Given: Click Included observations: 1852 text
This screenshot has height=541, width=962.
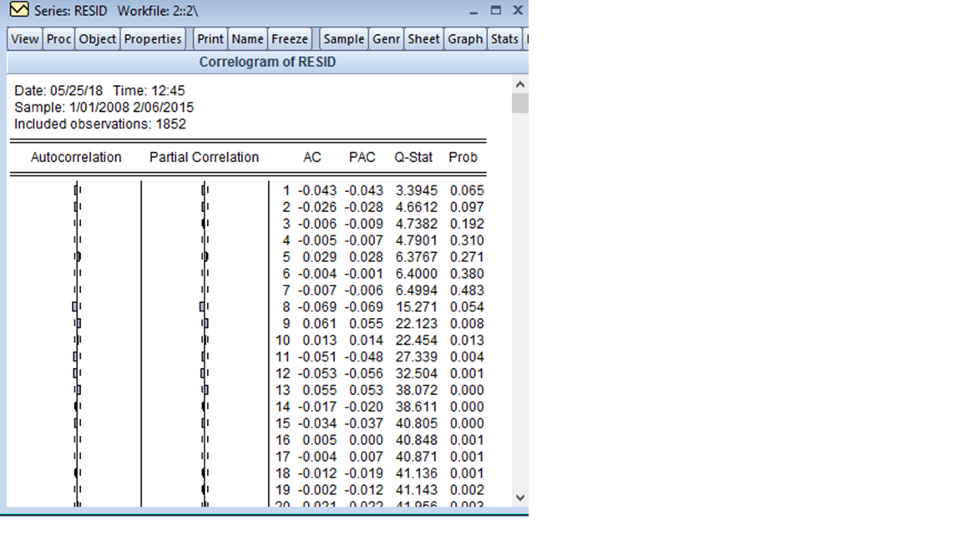Looking at the screenshot, I should point(100,124).
